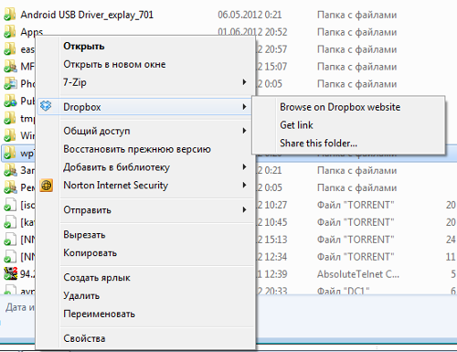Click the file icon of the [ka TORRENT row
Screen dimensions: 457x352
pyautogui.click(x=9, y=222)
